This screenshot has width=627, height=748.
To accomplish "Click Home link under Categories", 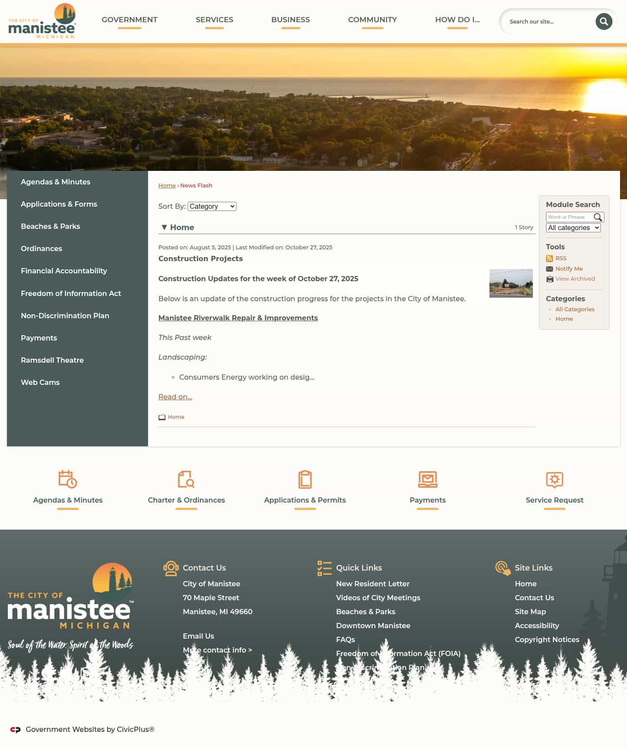I will tap(564, 319).
